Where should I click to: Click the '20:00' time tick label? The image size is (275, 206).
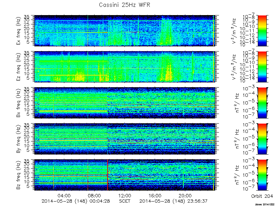pyautogui.click(x=185, y=195)
